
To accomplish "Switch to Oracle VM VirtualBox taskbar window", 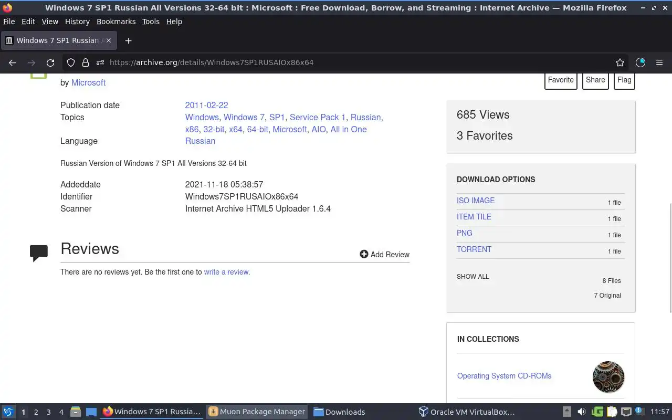I will tap(467, 412).
